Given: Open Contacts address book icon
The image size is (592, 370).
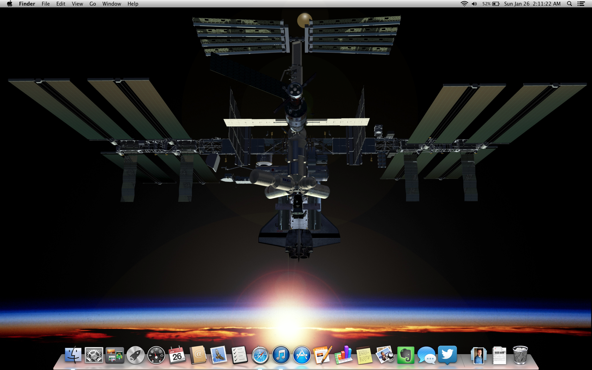Looking at the screenshot, I should 198,355.
